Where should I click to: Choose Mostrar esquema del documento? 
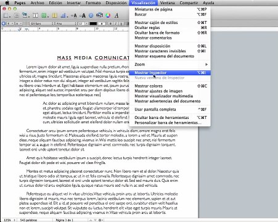click(170, 56)
